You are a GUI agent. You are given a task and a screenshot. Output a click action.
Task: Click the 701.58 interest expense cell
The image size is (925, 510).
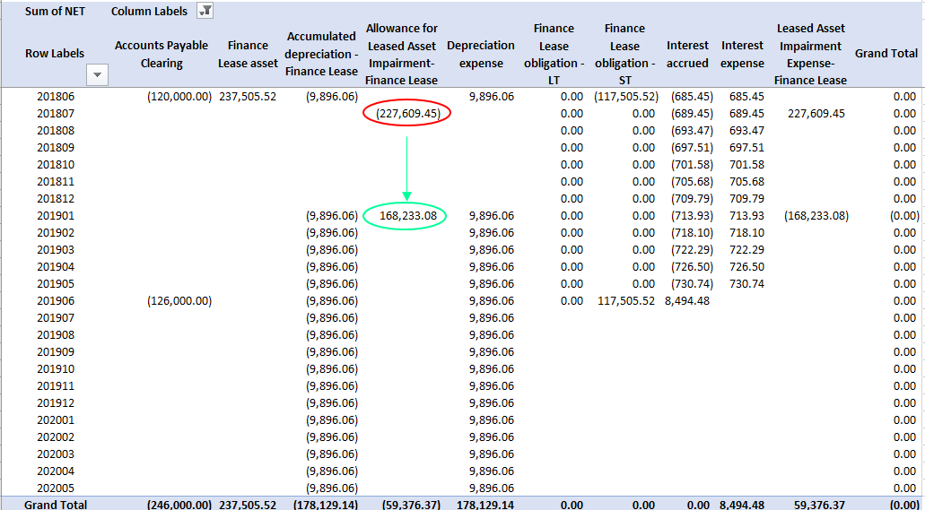point(746,165)
